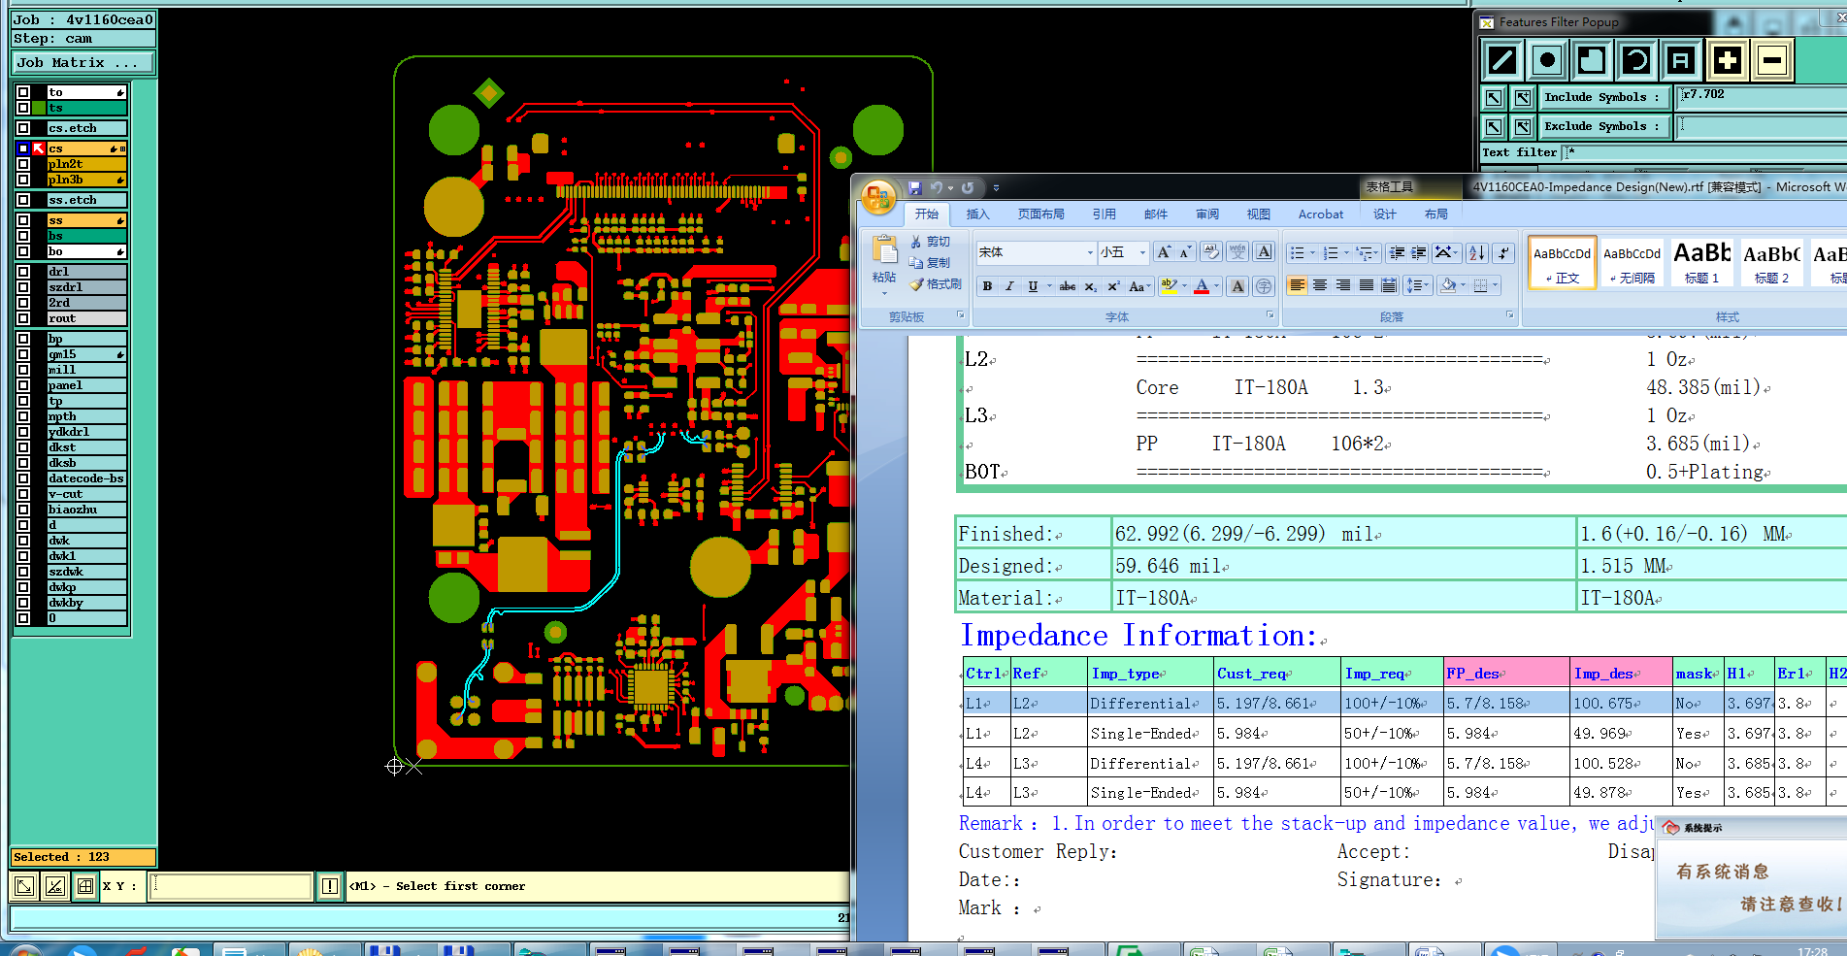
Task: Enable the checkbox for rout layer
Action: coord(23,318)
